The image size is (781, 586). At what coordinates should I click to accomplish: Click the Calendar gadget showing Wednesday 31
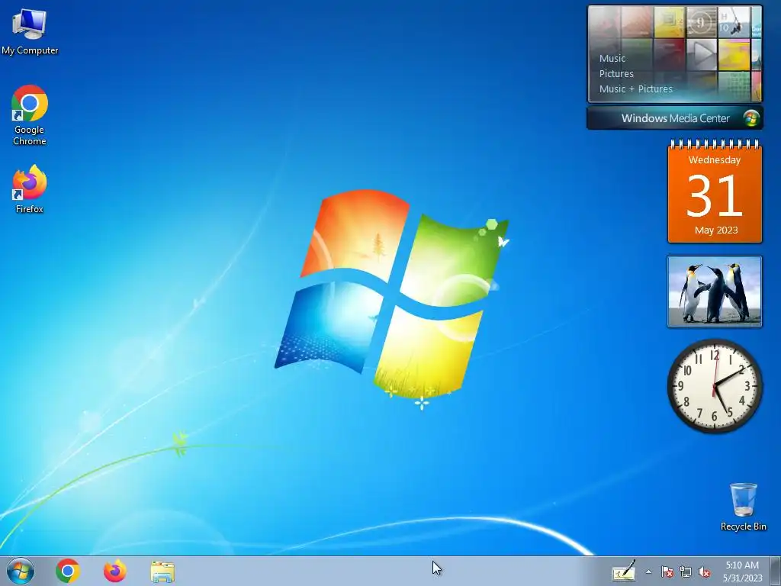click(x=715, y=192)
